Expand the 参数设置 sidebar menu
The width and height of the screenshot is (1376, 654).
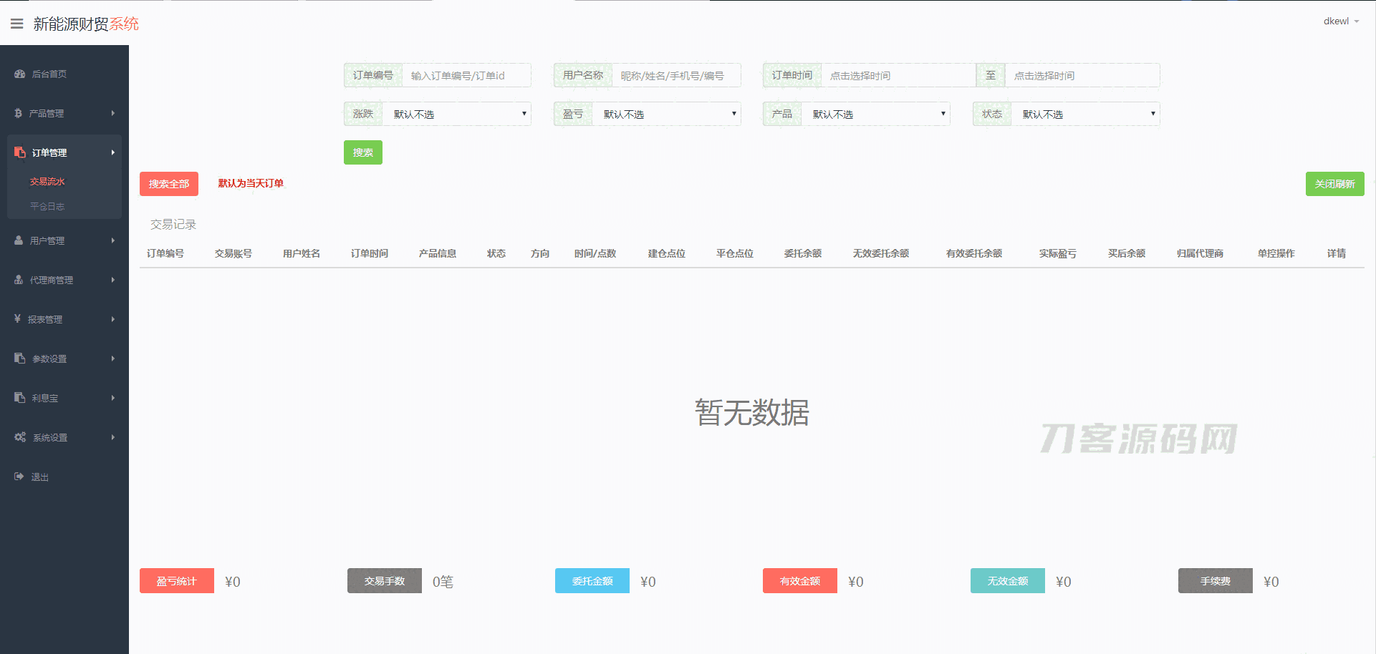(x=64, y=358)
